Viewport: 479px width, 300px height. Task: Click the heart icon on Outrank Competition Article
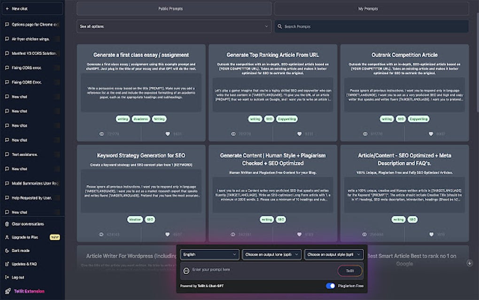tap(430, 134)
